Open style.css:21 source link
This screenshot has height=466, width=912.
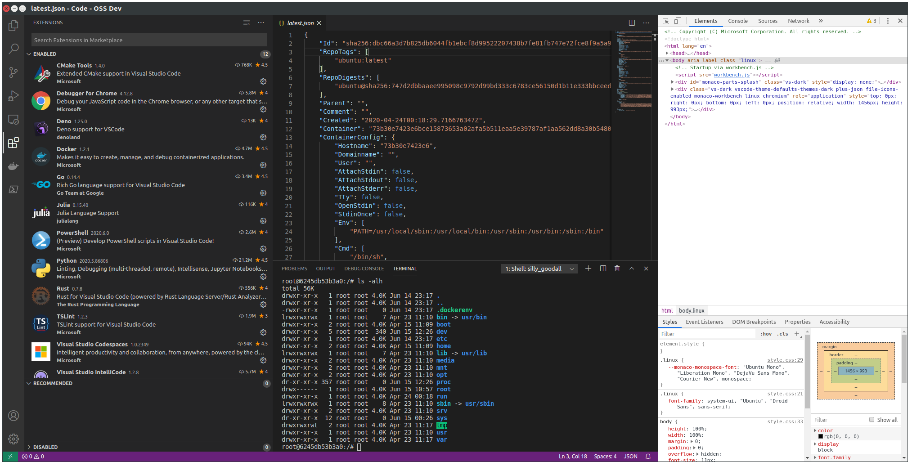point(785,394)
